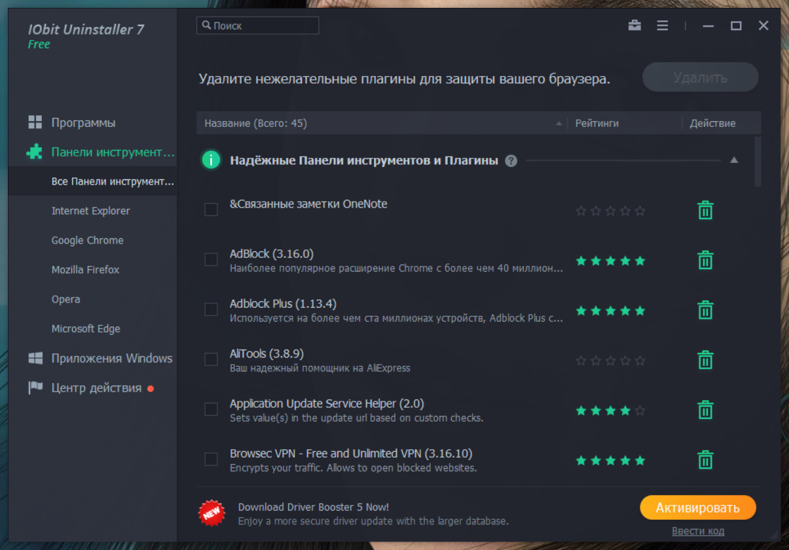This screenshot has width=789, height=550.
Task: Select the Browsec VPN - Free and Unlimited VPN entry
Action: tap(351, 453)
